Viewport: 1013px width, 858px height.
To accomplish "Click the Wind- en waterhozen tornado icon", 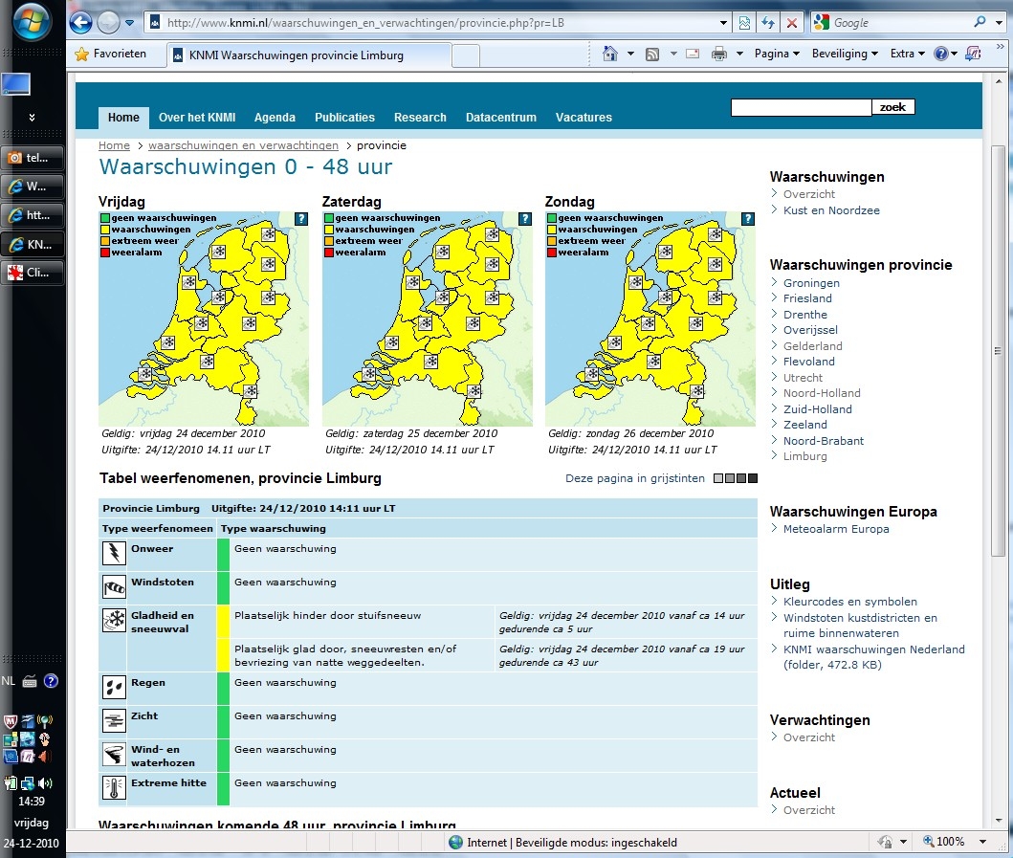I will (x=115, y=754).
